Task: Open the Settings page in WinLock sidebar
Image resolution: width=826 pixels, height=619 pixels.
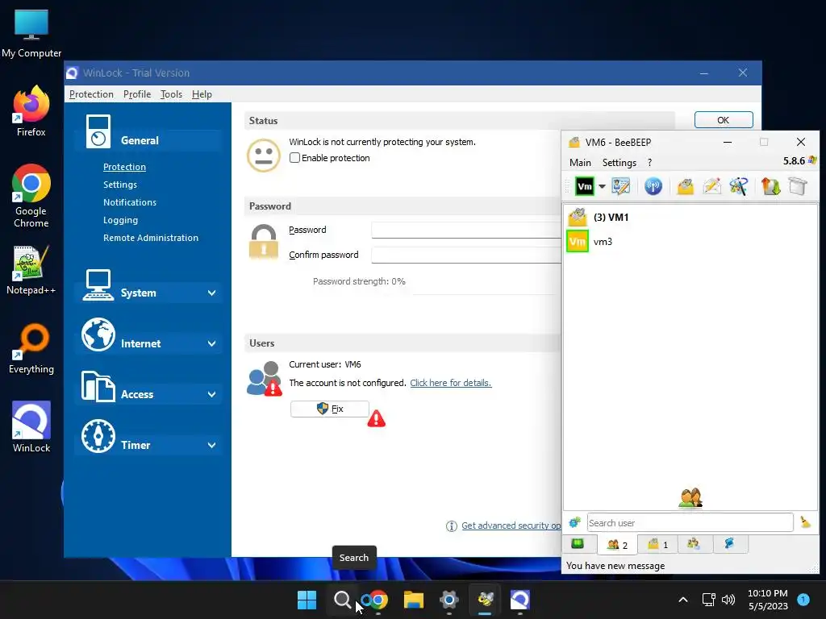Action: [x=120, y=185]
